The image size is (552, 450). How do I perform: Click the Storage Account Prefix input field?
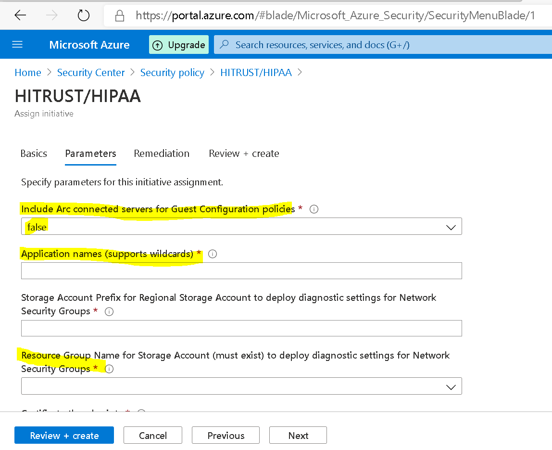(x=241, y=328)
